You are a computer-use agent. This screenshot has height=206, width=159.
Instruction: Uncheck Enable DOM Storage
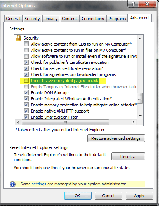[26, 93]
